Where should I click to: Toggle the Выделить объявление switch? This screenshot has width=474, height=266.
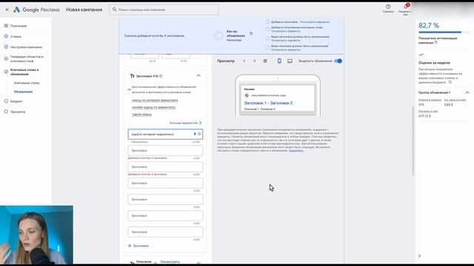[x=338, y=61]
